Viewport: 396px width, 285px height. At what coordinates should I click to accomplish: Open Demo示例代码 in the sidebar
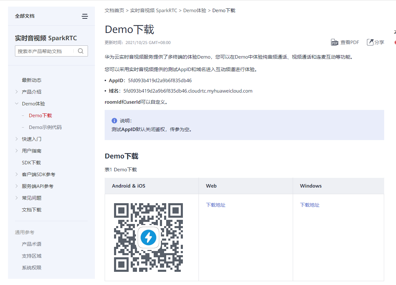(45, 127)
